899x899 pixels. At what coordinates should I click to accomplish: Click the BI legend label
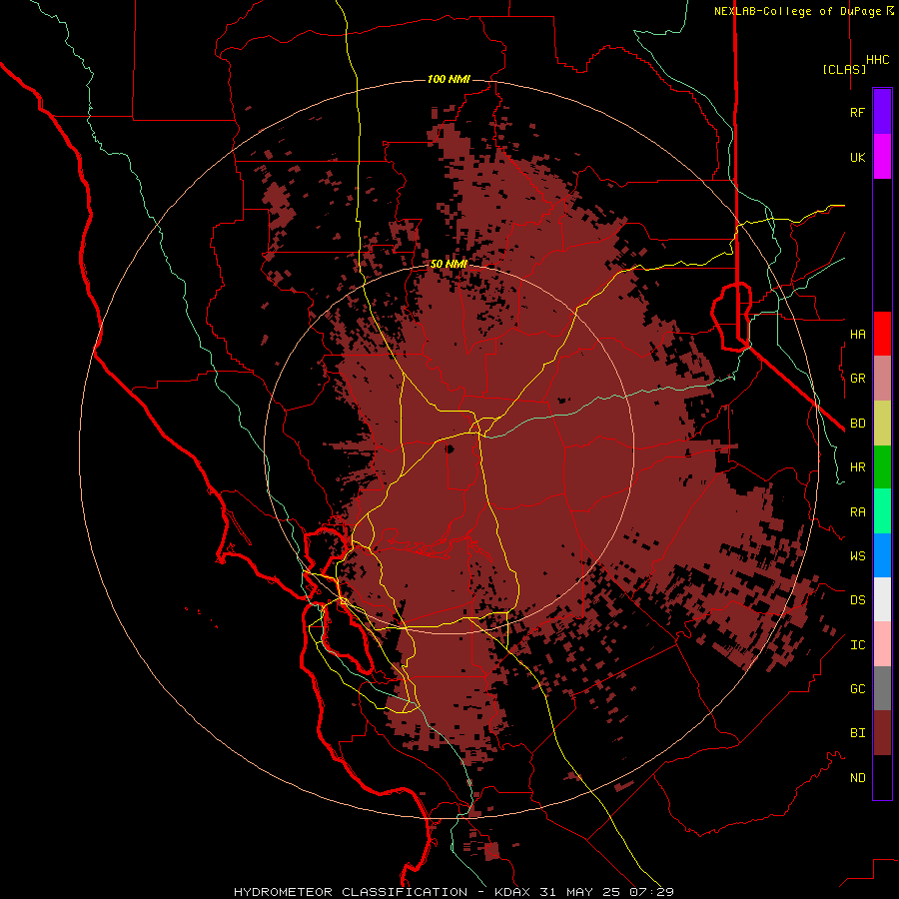coord(858,733)
